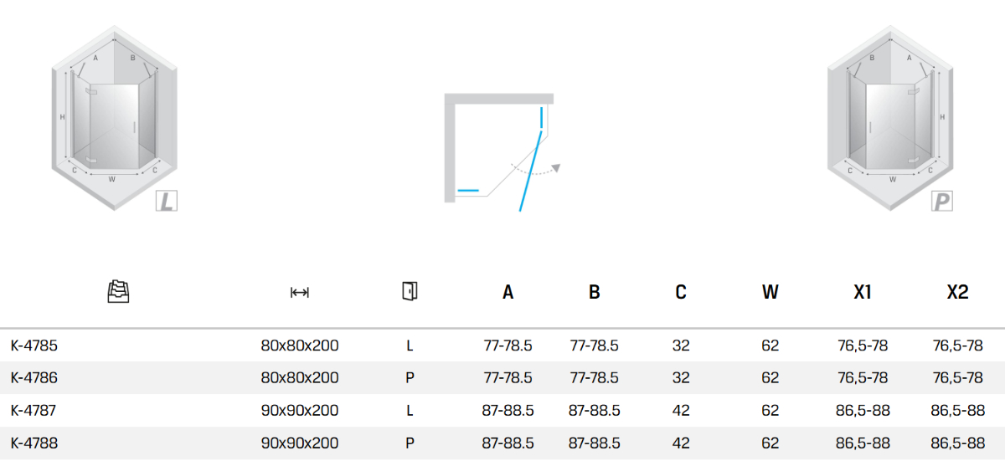
Task: Click the P version badge icon
Action: (942, 201)
